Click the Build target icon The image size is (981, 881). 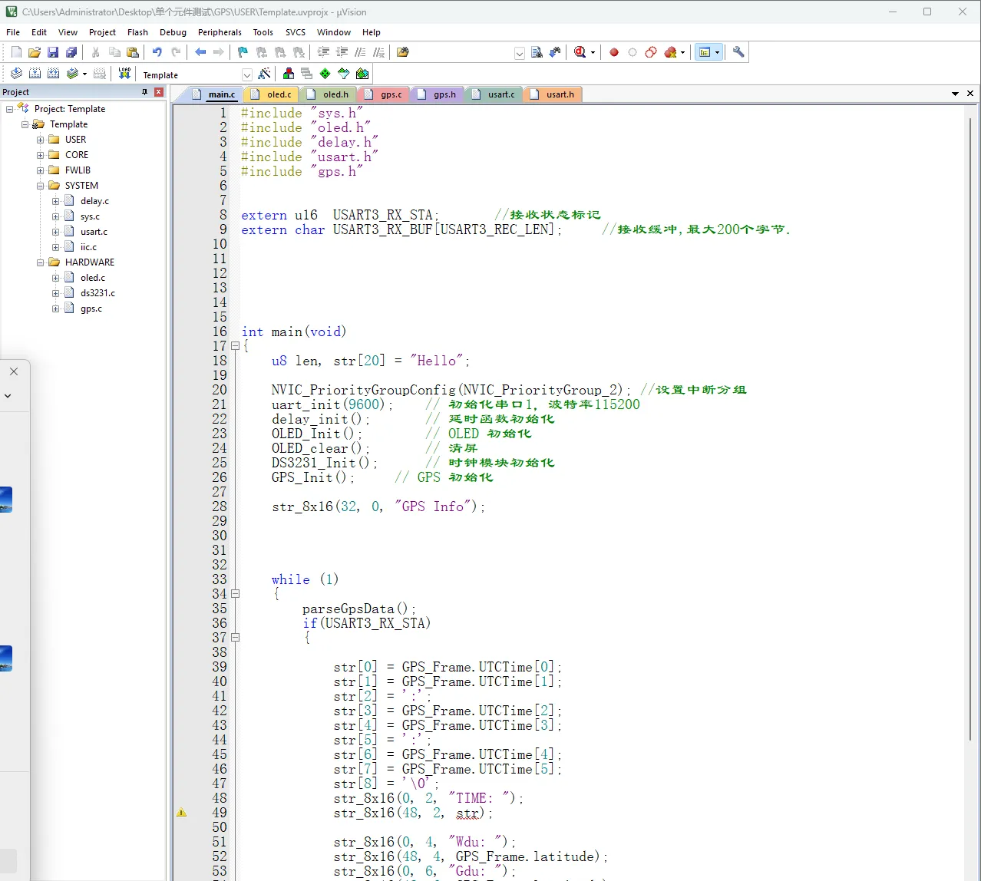[35, 74]
